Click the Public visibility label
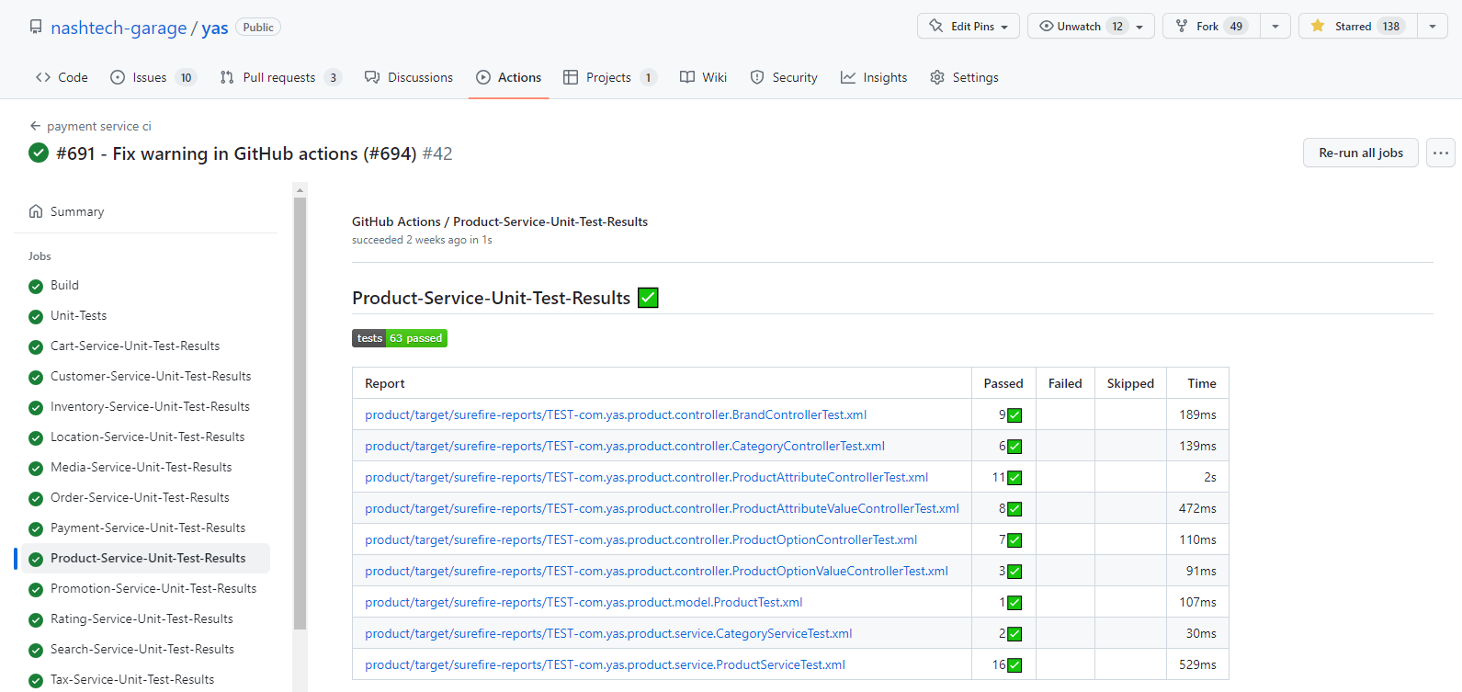Screen dimensions: 1462x692 (258, 27)
